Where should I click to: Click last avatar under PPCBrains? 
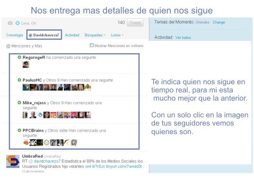point(74,143)
